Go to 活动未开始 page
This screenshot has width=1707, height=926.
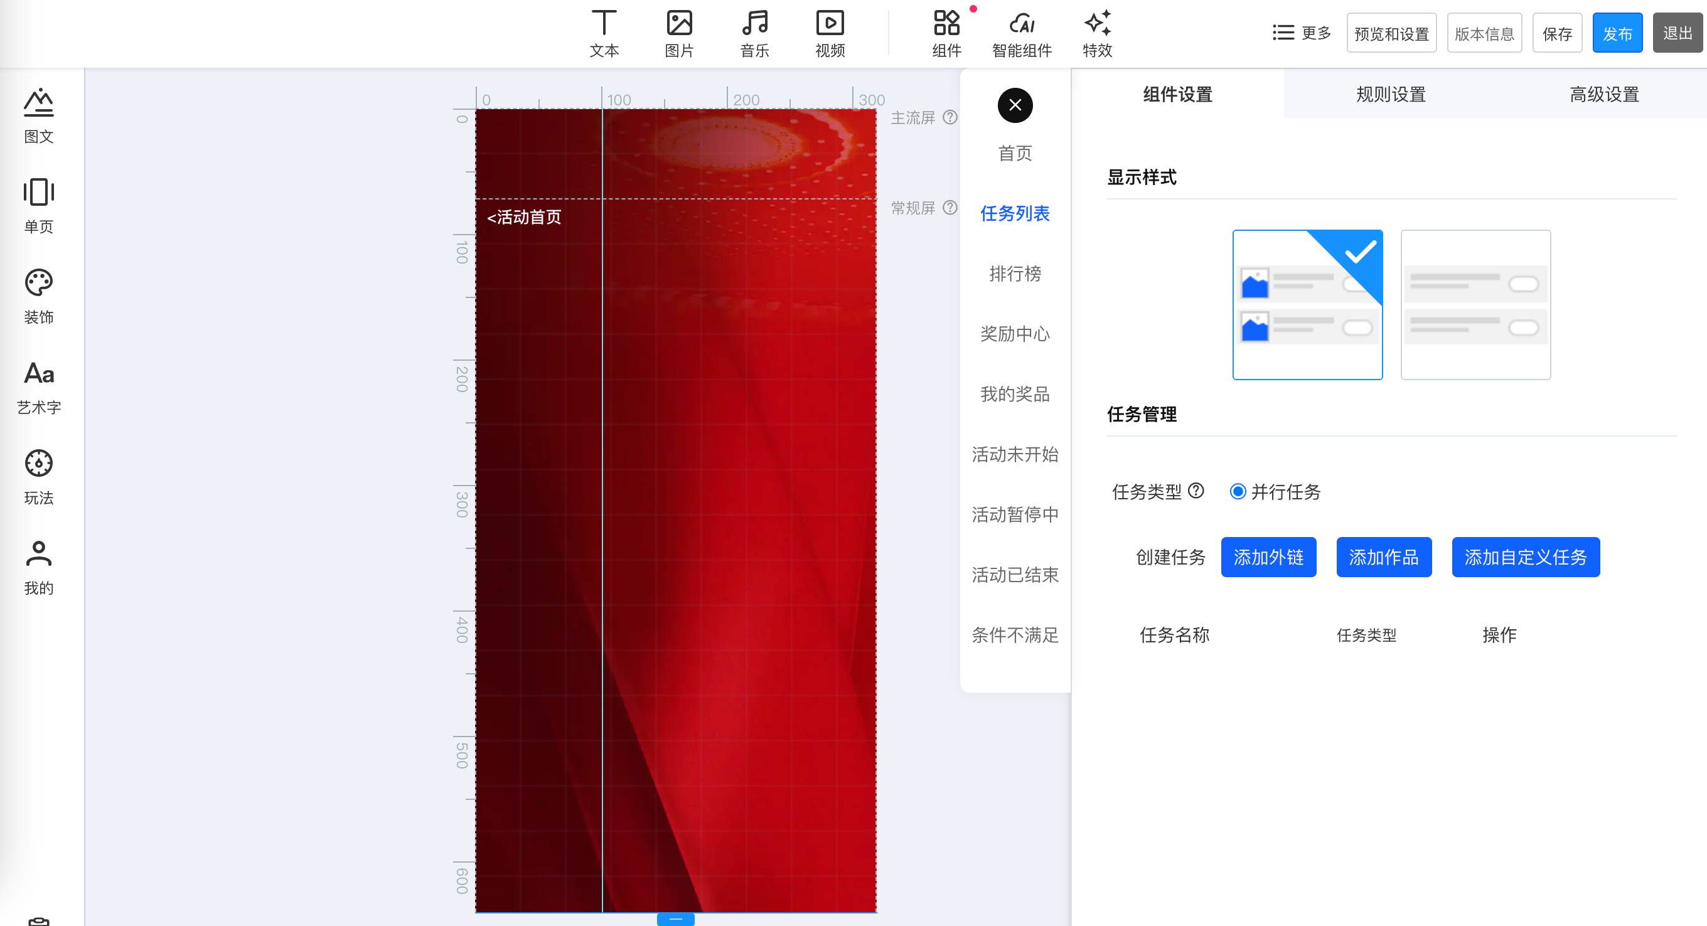(x=1015, y=454)
